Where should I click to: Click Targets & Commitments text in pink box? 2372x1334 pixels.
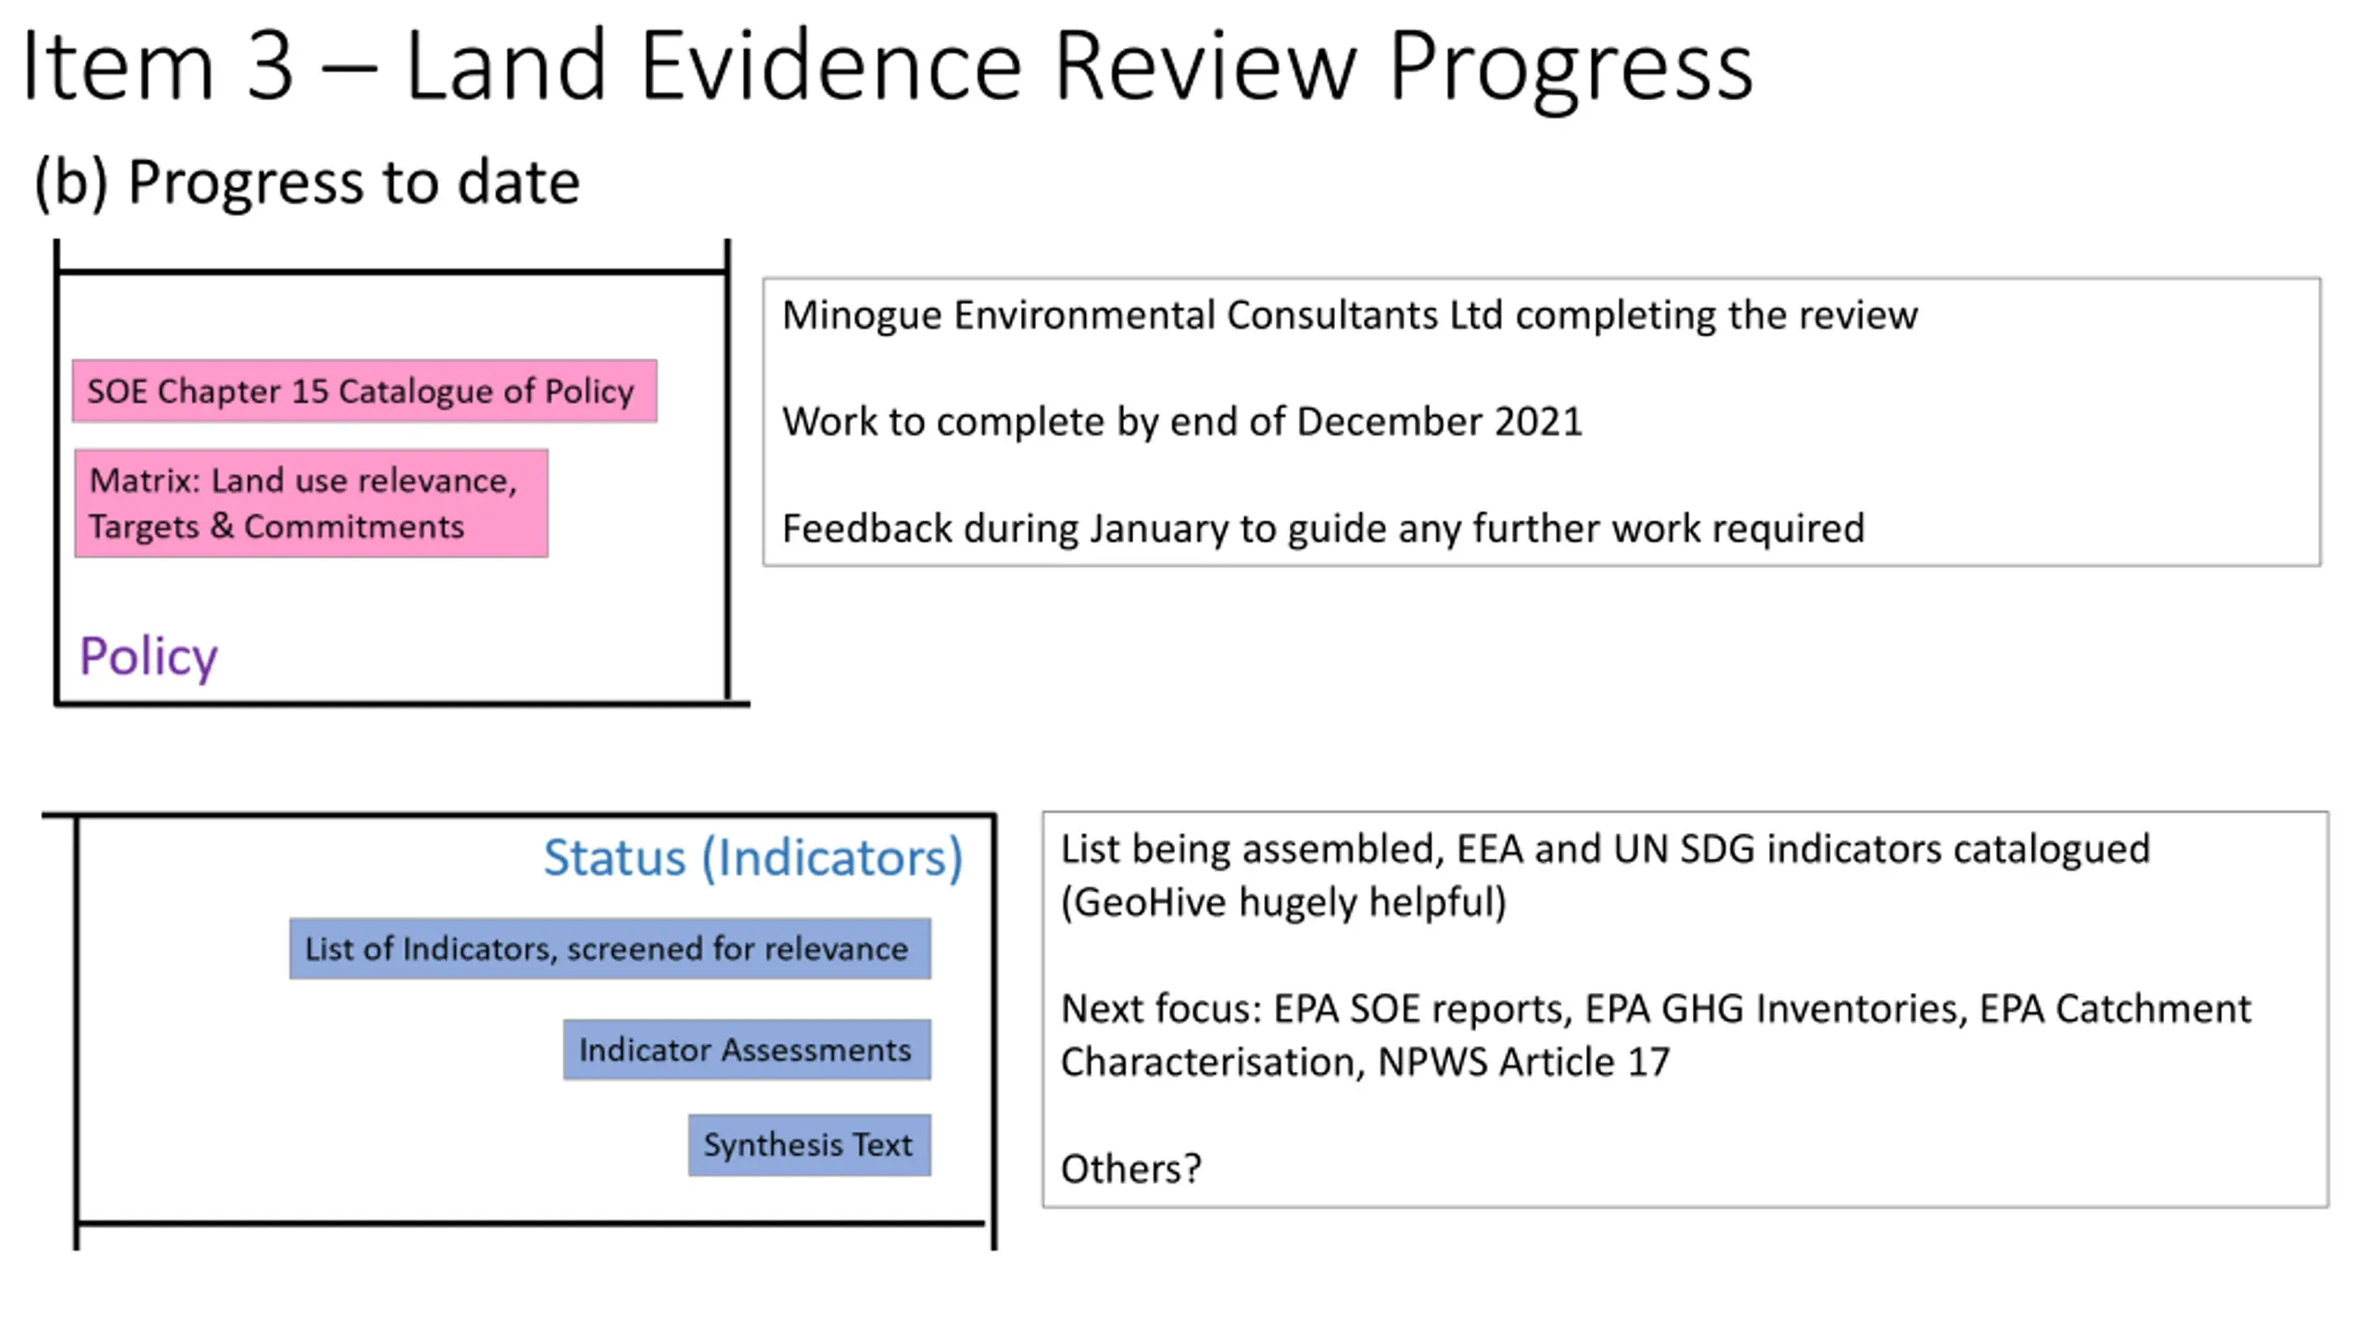click(x=276, y=527)
